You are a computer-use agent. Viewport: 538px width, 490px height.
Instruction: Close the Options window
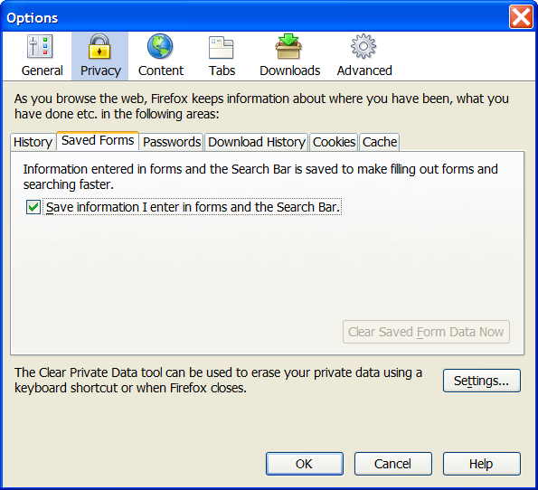coord(521,17)
